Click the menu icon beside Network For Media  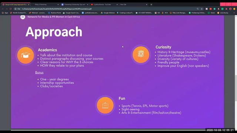[x=23, y=17]
